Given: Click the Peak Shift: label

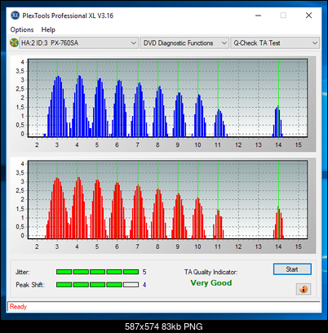Looking at the screenshot, I should click(30, 285).
